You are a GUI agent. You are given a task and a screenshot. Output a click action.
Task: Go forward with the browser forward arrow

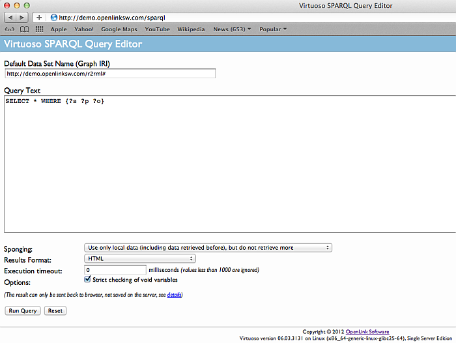pos(22,18)
